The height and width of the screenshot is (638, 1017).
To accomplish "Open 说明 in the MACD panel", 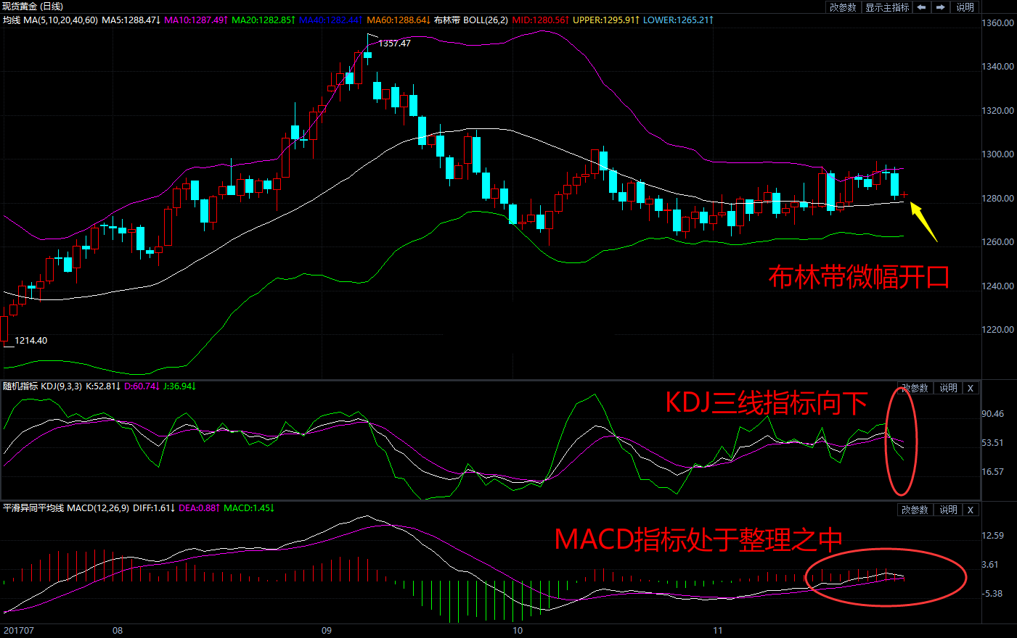I will pyautogui.click(x=948, y=510).
